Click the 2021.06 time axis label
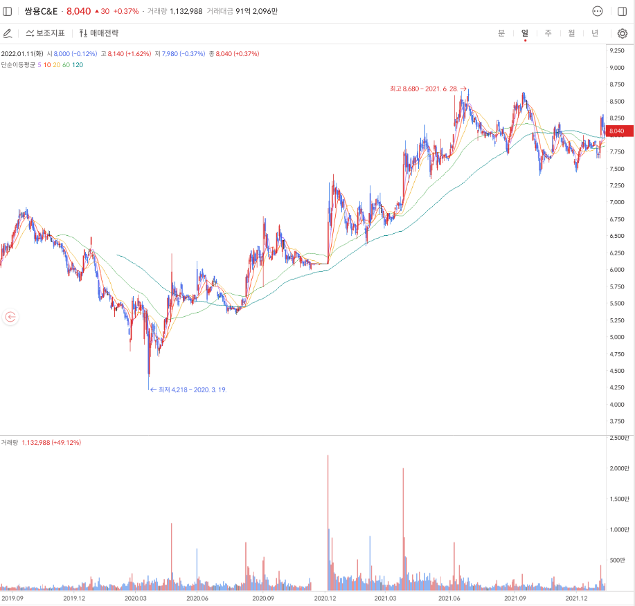635x606 pixels. coord(449,598)
